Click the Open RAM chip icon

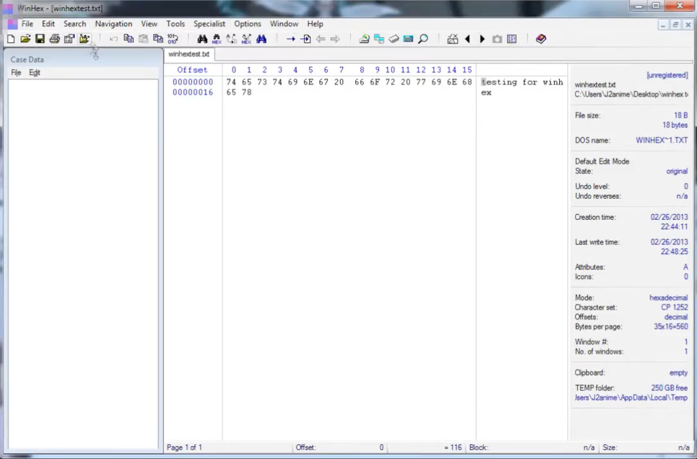click(x=394, y=39)
